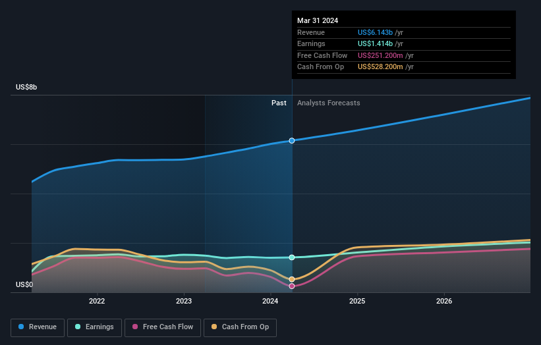Click the Free Cash Flow row label in tooltip
The image size is (541, 345).
click(x=322, y=55)
